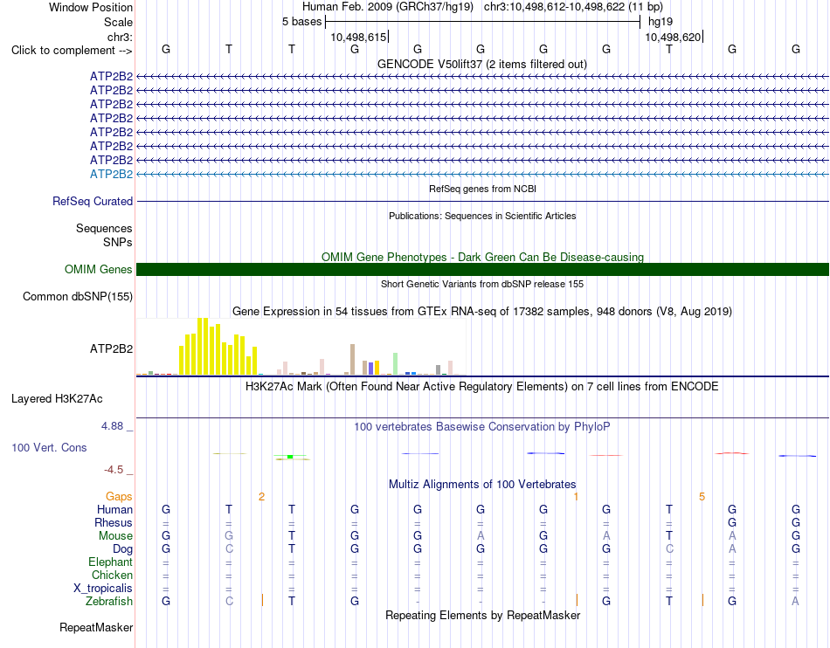Open '100 vertebrates Basewise Conservation by PhyloP'
Screen dimensions: 830x648
pos(482,427)
